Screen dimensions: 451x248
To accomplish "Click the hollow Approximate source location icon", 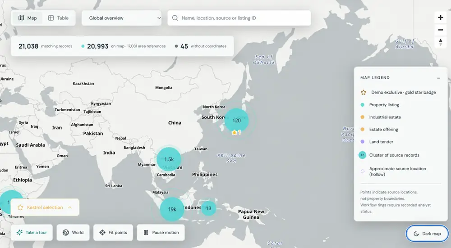I will 363,171.
